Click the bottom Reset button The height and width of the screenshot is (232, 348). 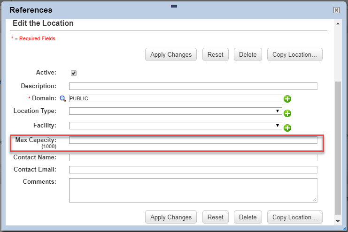pyautogui.click(x=216, y=217)
